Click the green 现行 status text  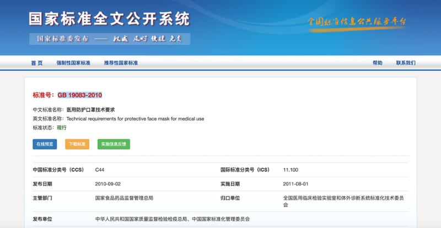coord(62,128)
